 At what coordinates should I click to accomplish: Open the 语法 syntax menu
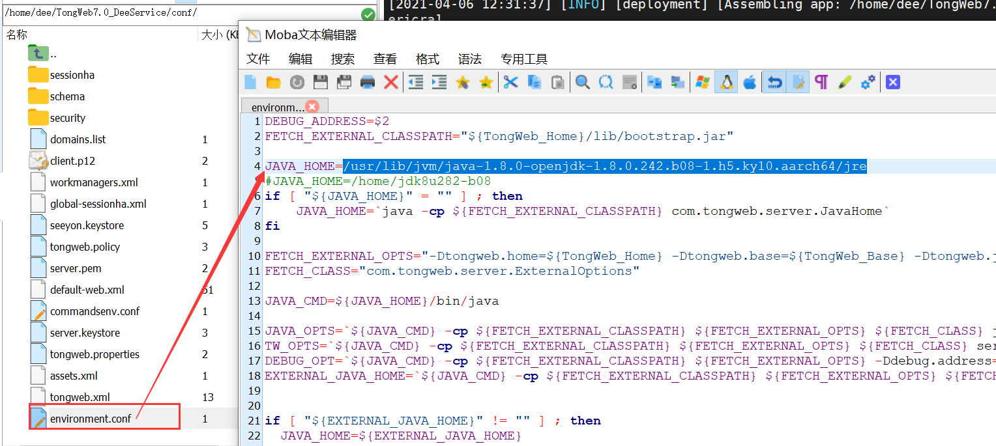pos(469,59)
